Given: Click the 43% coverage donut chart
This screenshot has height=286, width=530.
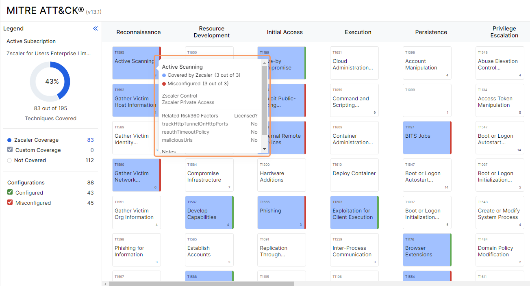Looking at the screenshot, I should click(50, 81).
